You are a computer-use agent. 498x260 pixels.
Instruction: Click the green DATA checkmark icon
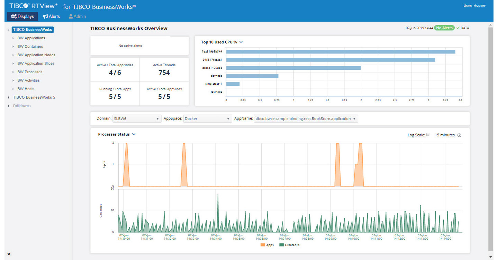[x=458, y=28]
